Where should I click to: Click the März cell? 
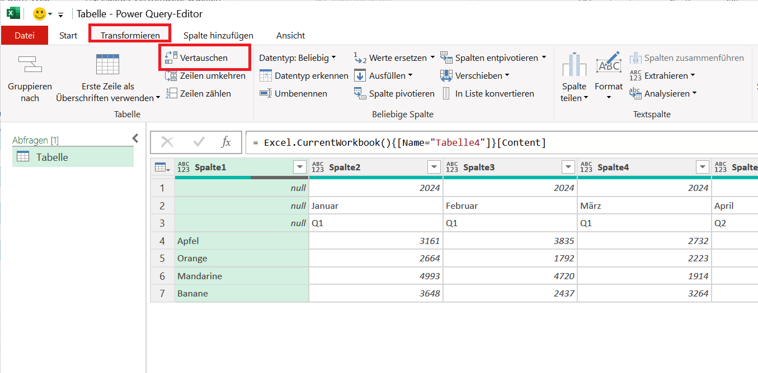(644, 205)
